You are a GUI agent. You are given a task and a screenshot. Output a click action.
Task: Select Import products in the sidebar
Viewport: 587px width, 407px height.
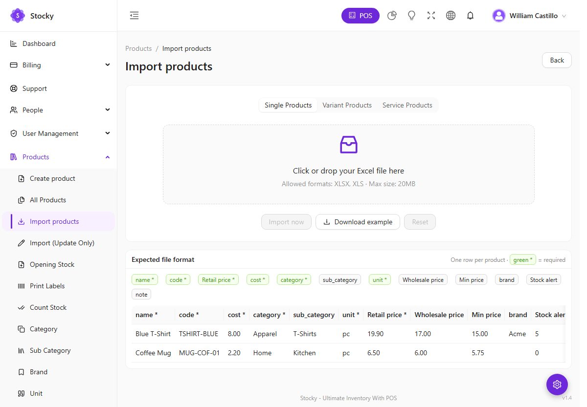tap(59, 221)
